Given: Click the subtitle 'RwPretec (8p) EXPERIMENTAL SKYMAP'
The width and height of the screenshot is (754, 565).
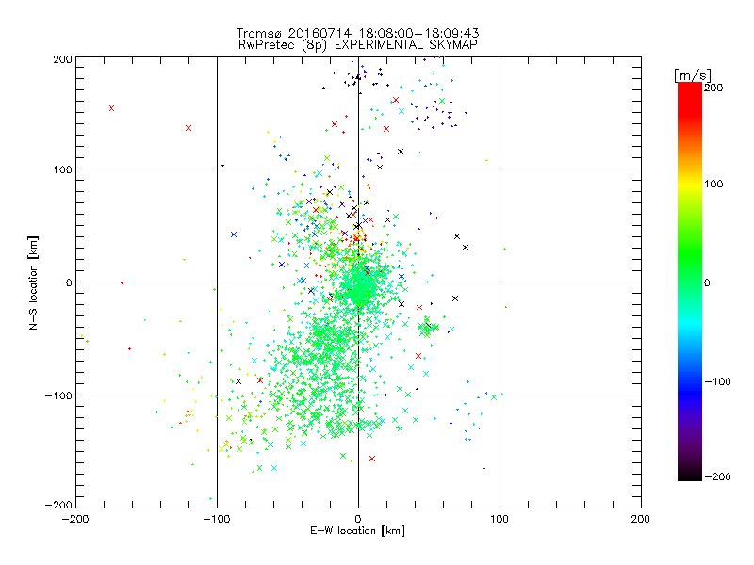Looking at the screenshot, I should 358,45.
